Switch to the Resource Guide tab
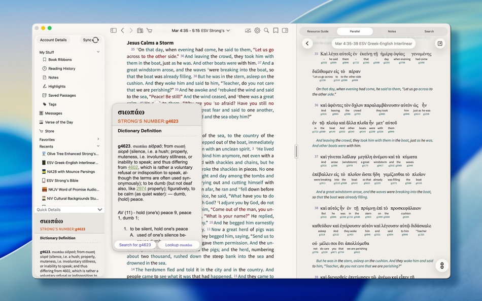This screenshot has width=482, height=301. point(317,31)
